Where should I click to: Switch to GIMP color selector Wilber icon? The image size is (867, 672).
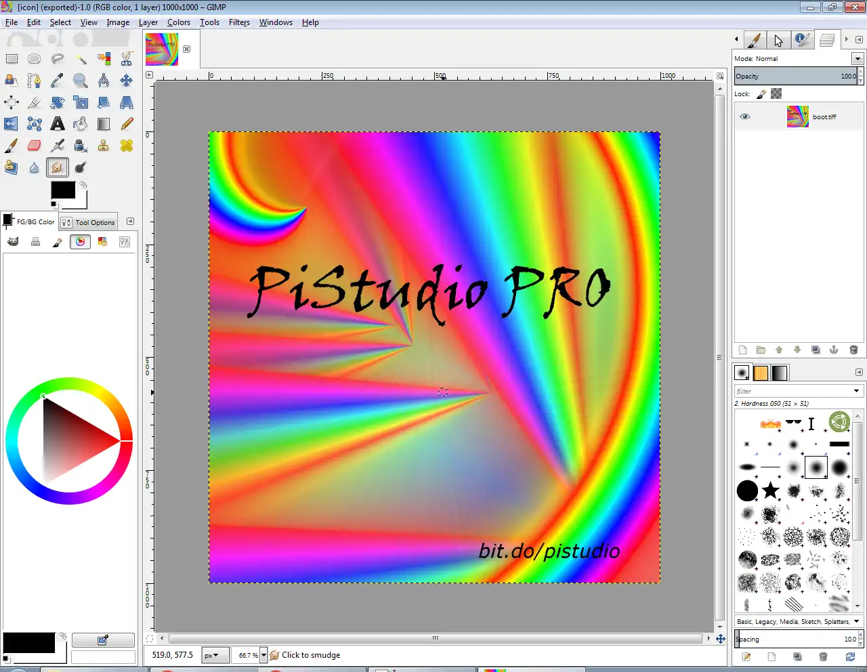13,242
